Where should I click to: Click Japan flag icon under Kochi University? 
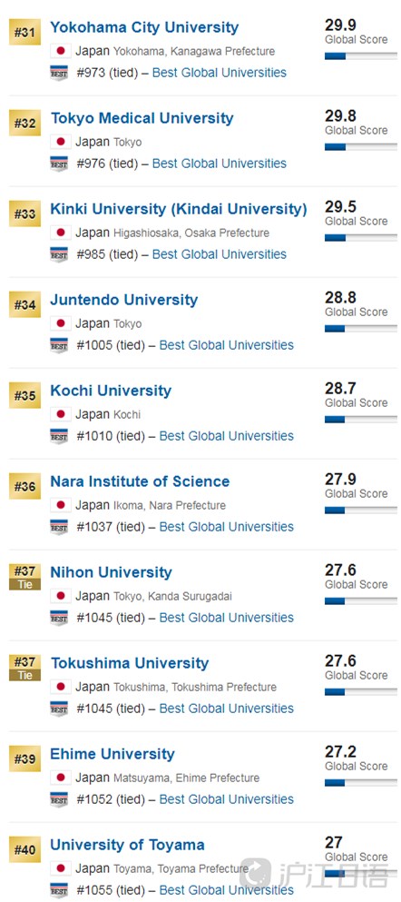(x=60, y=414)
